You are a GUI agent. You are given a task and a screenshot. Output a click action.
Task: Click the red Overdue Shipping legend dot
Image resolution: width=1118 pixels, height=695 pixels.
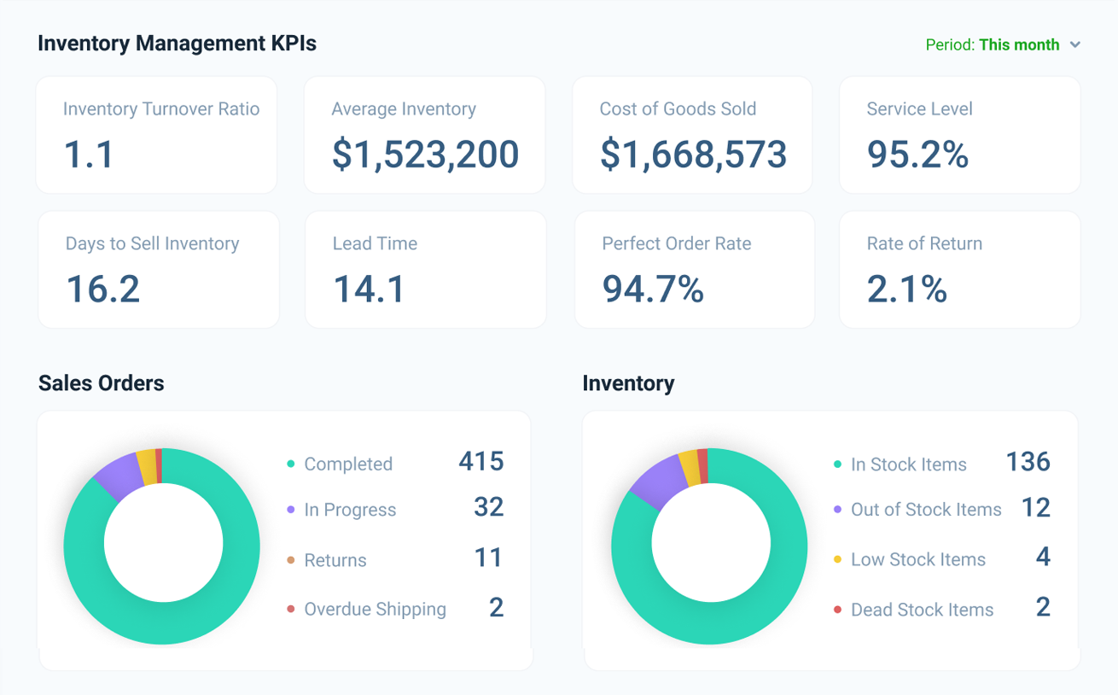pos(291,610)
